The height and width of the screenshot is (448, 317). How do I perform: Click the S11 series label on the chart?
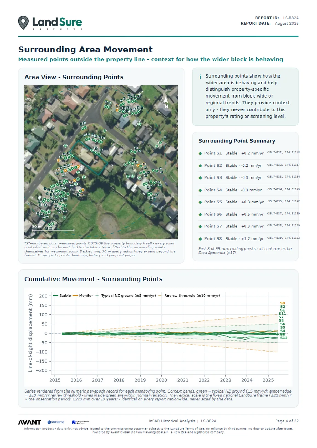282,314
